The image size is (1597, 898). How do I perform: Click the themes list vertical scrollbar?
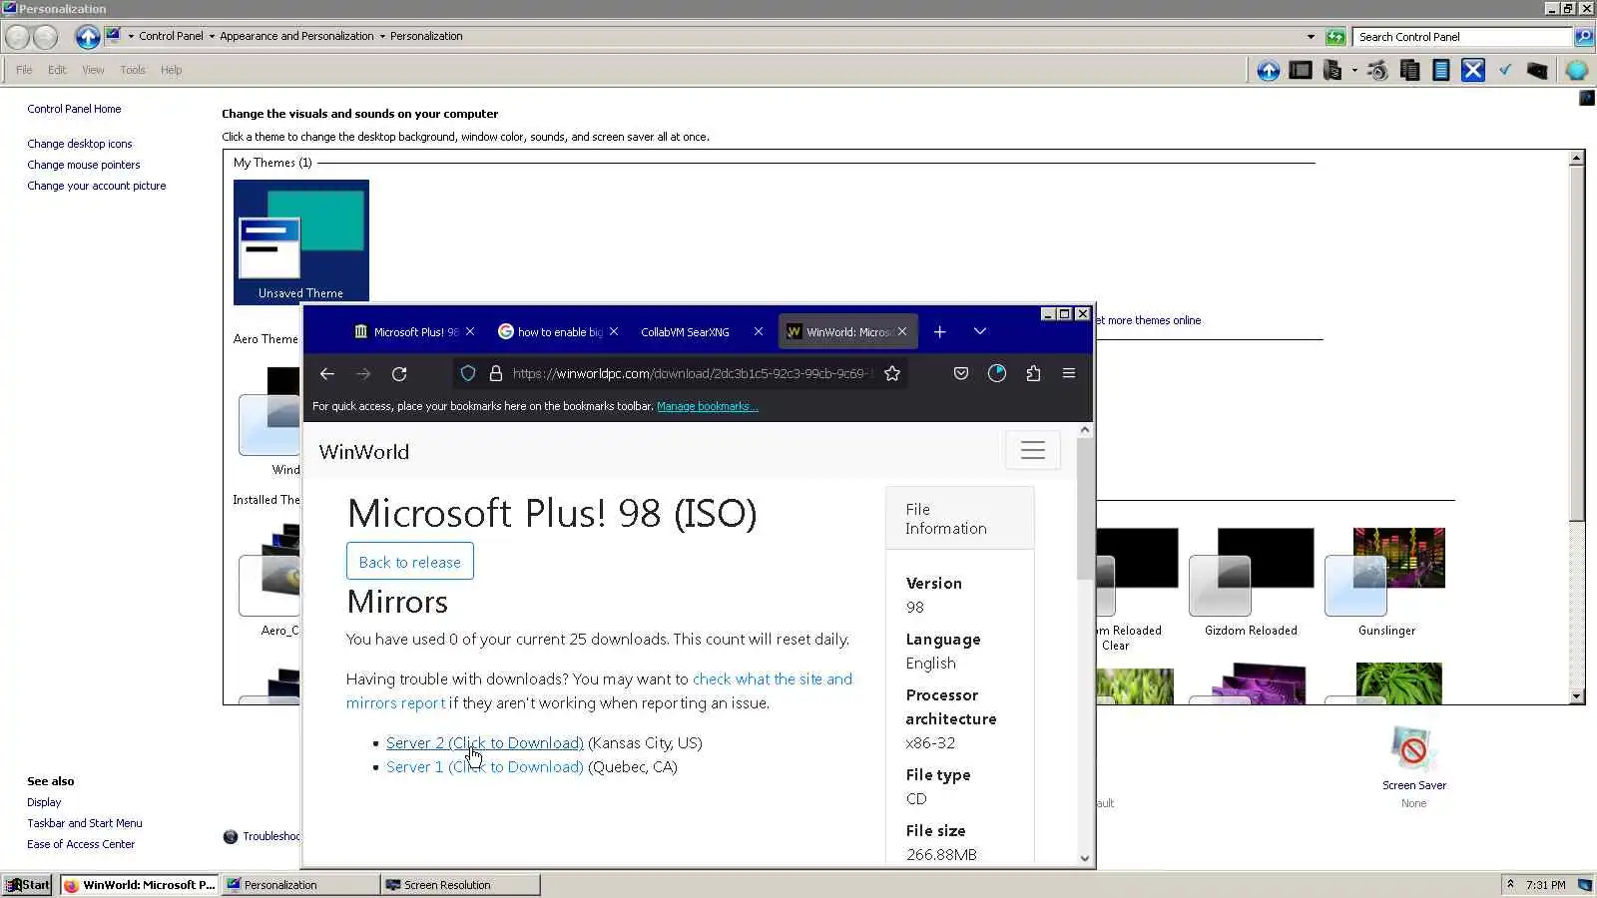tap(1577, 427)
